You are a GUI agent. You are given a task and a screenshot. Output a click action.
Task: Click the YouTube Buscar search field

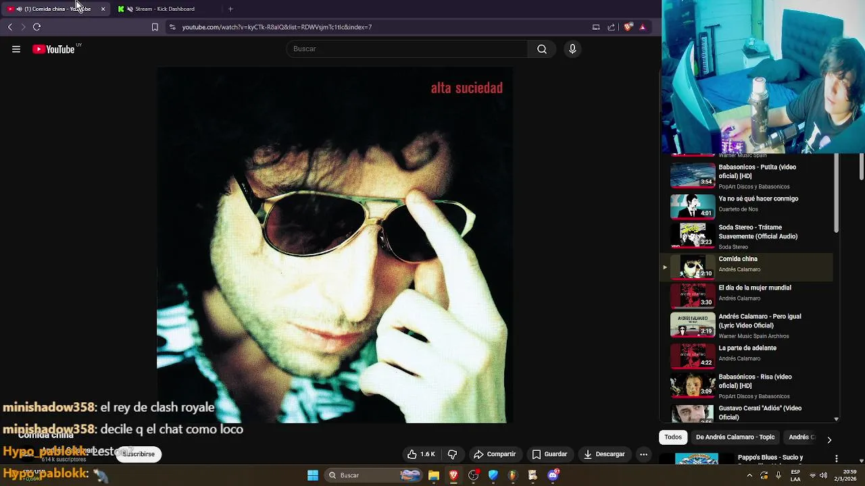[407, 49]
